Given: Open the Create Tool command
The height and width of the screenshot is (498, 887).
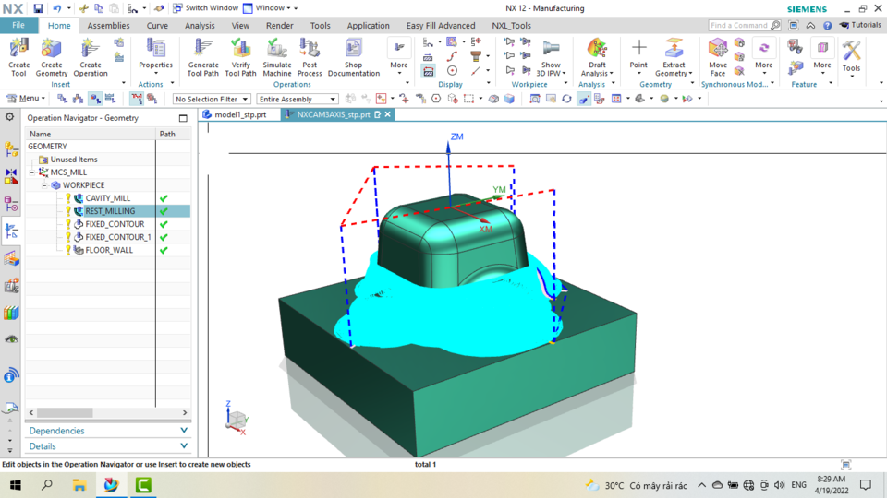Looking at the screenshot, I should (18, 57).
